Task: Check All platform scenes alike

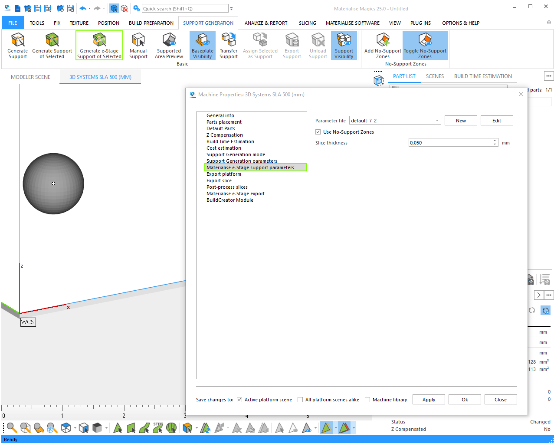Action: (300, 400)
